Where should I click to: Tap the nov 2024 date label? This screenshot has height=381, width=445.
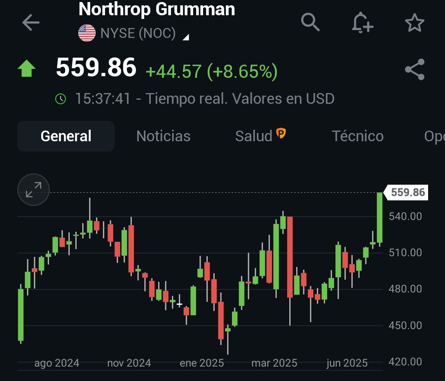[x=129, y=363]
